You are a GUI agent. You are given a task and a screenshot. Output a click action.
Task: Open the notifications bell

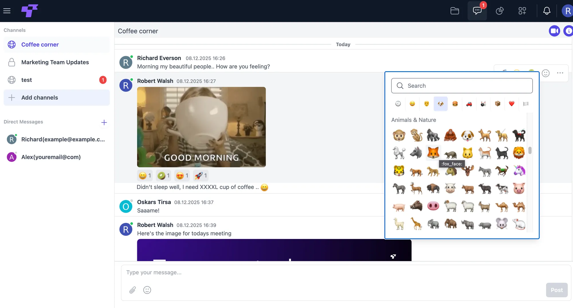547,11
